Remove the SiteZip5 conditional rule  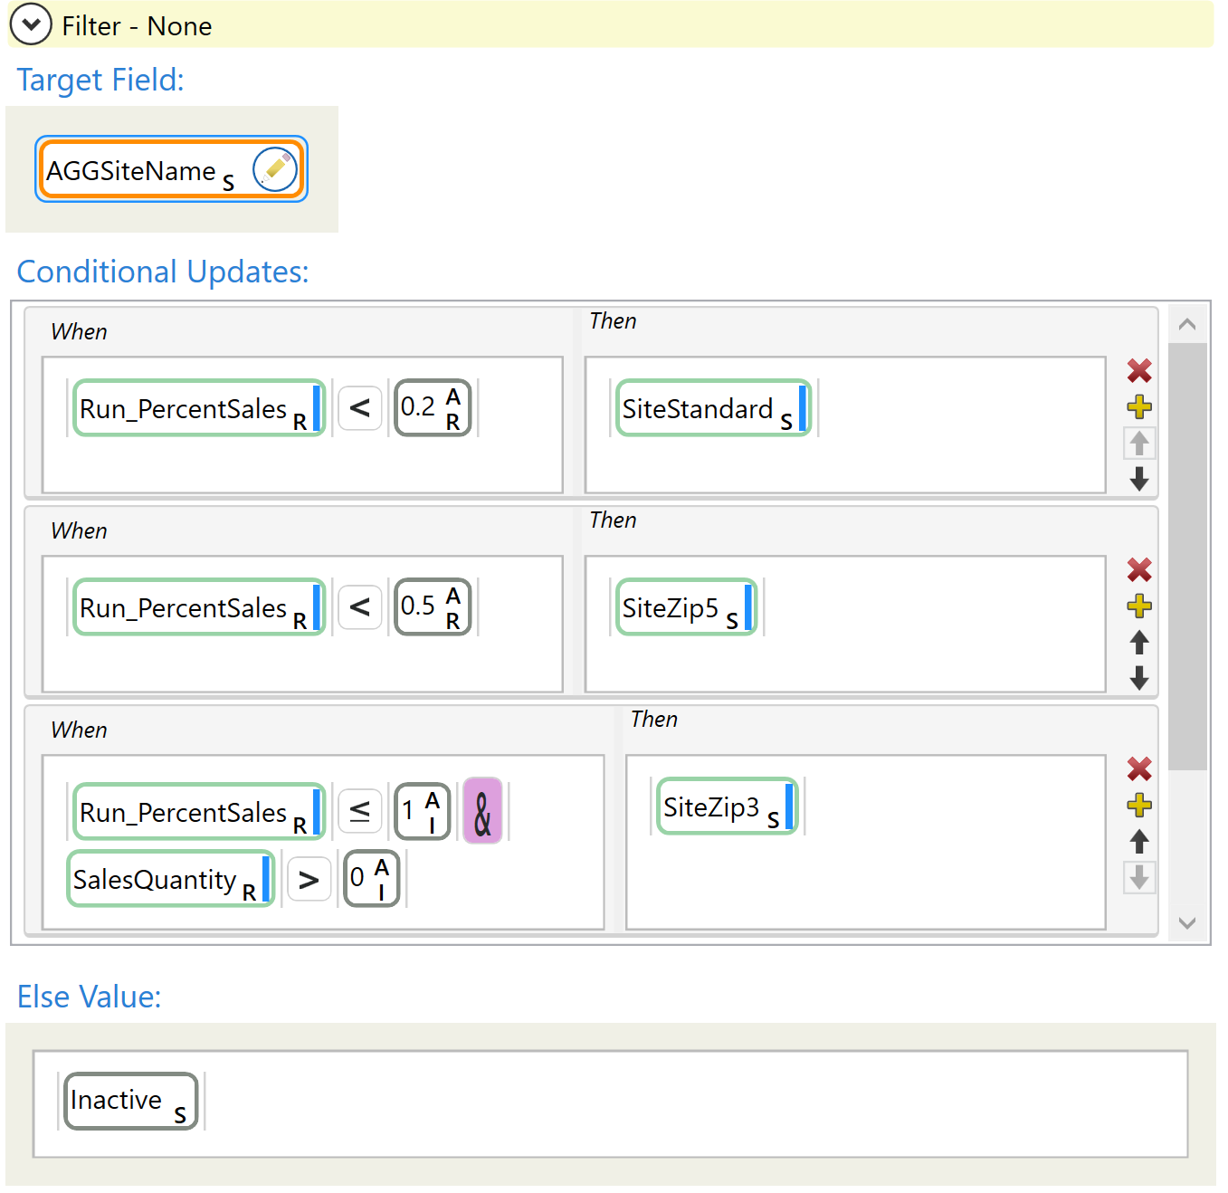(1138, 569)
